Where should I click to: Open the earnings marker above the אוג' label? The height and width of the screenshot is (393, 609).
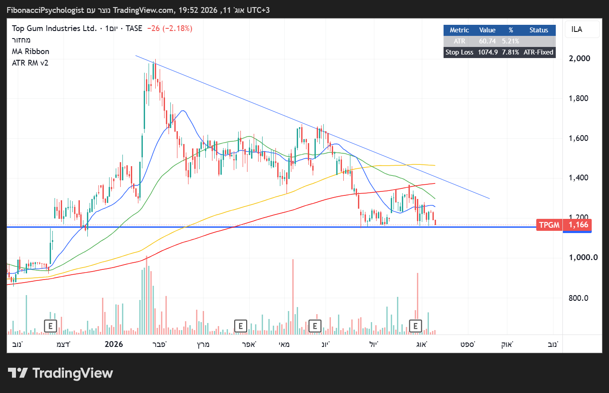(x=415, y=327)
